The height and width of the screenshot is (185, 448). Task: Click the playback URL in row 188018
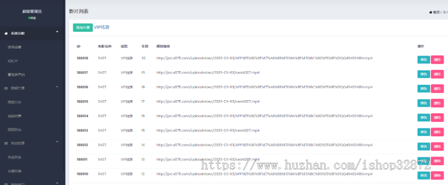pyautogui.click(x=264, y=58)
